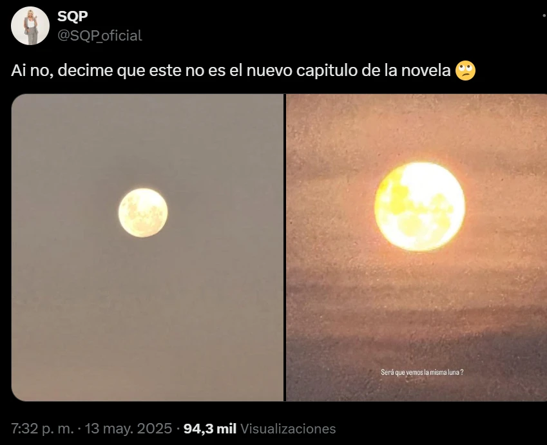Open the SQP profile avatar picture
This screenshot has height=445, width=547.
click(30, 26)
